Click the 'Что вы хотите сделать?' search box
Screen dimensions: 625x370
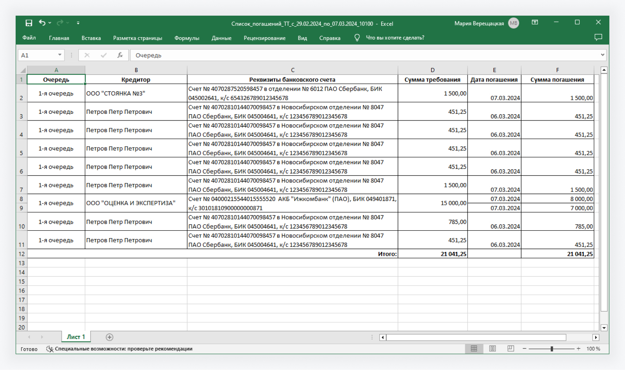[395, 38]
